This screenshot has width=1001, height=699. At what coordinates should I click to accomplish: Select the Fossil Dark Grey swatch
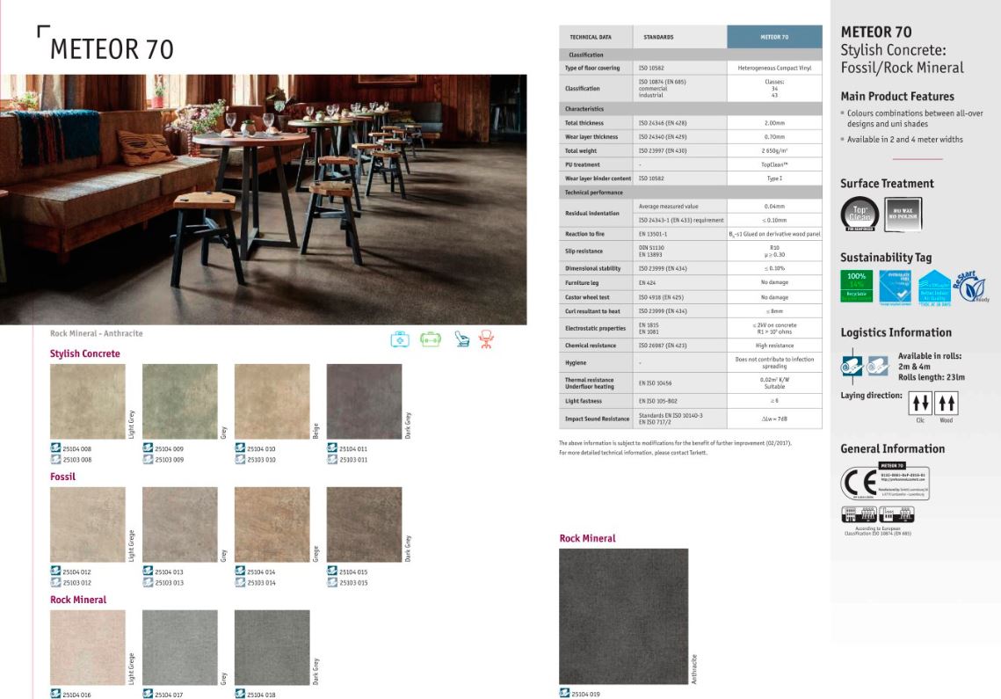(x=365, y=525)
